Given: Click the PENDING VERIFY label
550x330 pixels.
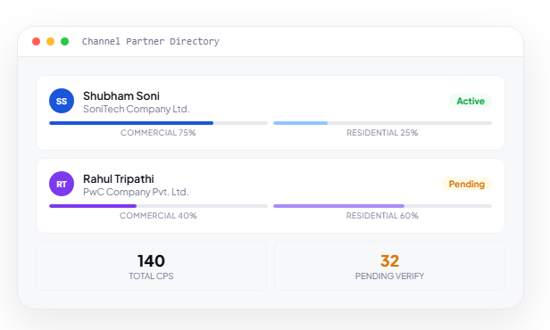Looking at the screenshot, I should [389, 276].
